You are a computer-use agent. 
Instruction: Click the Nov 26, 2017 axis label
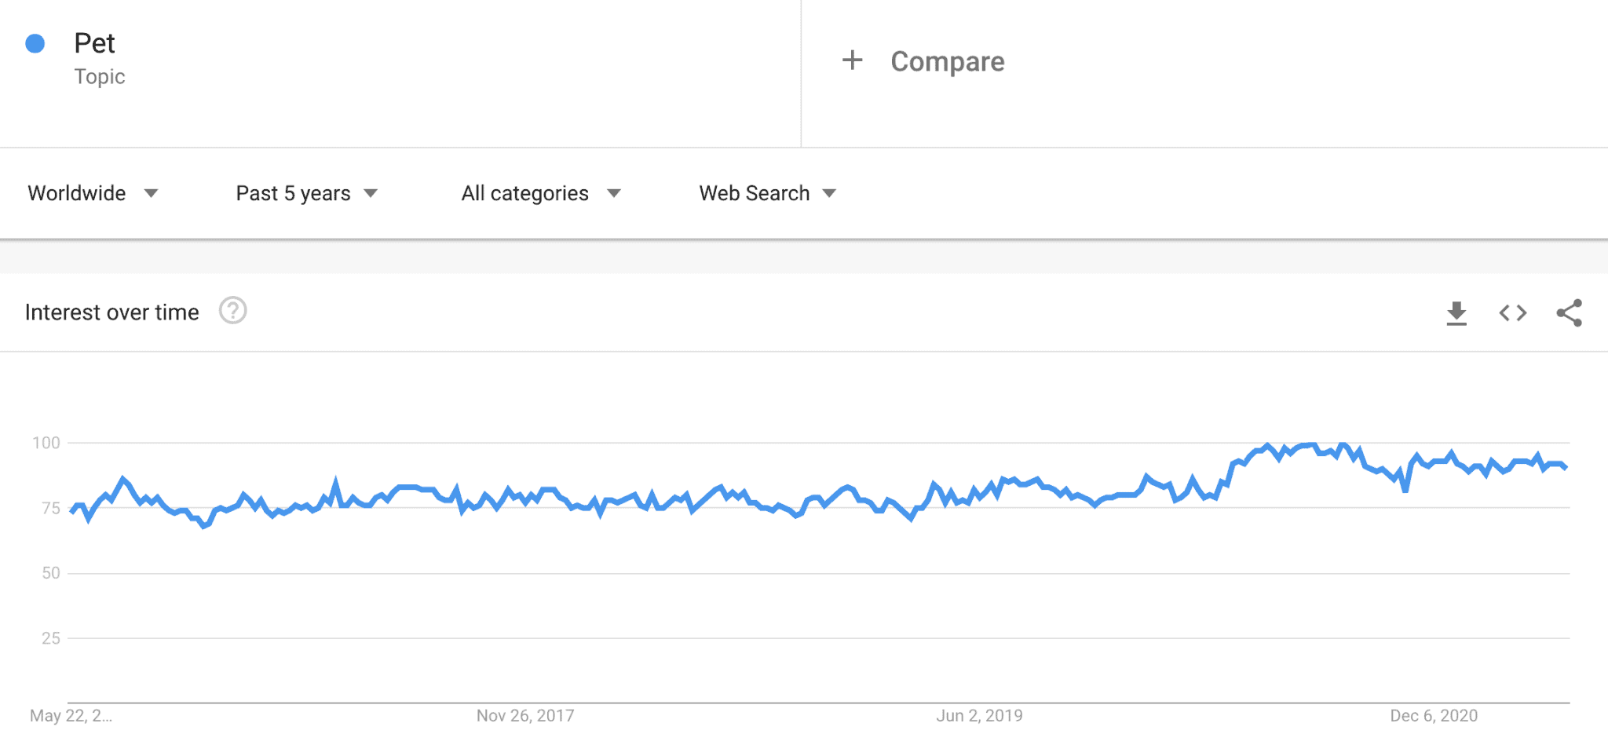click(x=524, y=715)
